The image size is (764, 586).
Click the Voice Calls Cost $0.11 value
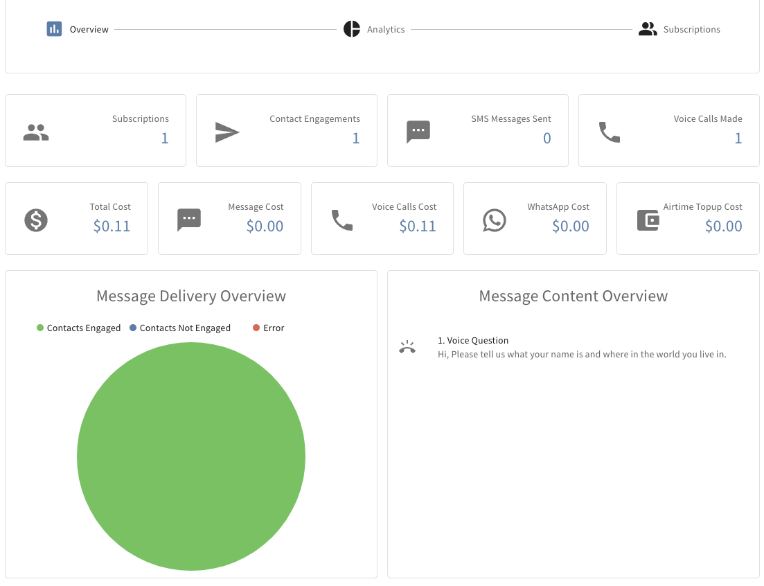click(x=418, y=227)
